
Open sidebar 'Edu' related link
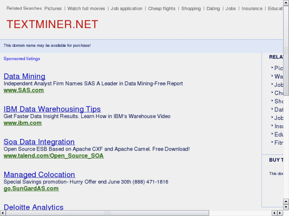coord(279,134)
